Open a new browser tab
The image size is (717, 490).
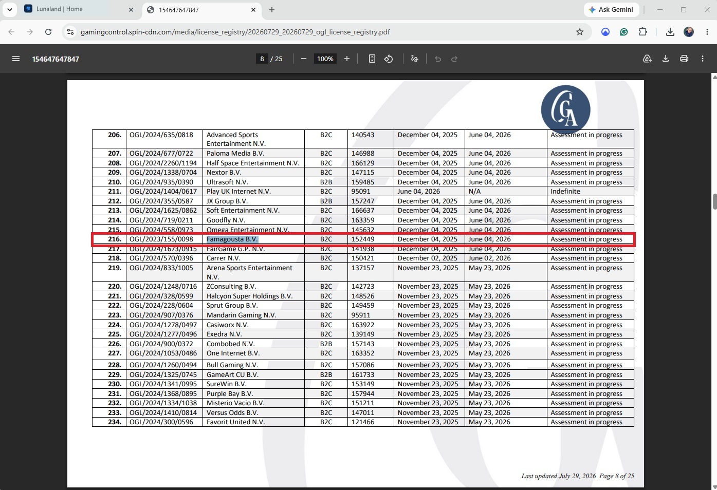click(272, 10)
